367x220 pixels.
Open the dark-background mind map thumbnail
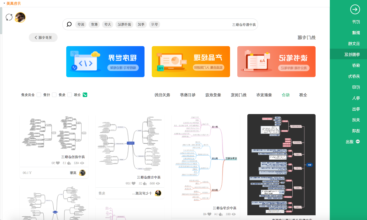click(281, 165)
